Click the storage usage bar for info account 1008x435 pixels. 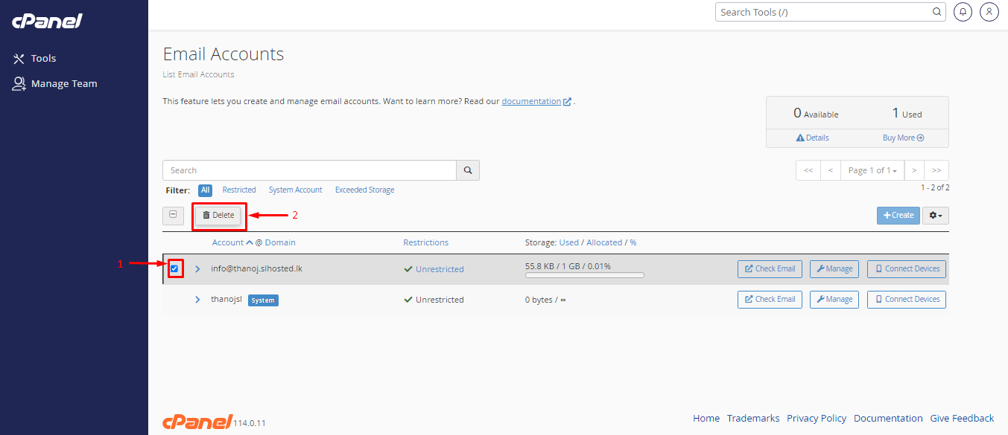pyautogui.click(x=584, y=275)
